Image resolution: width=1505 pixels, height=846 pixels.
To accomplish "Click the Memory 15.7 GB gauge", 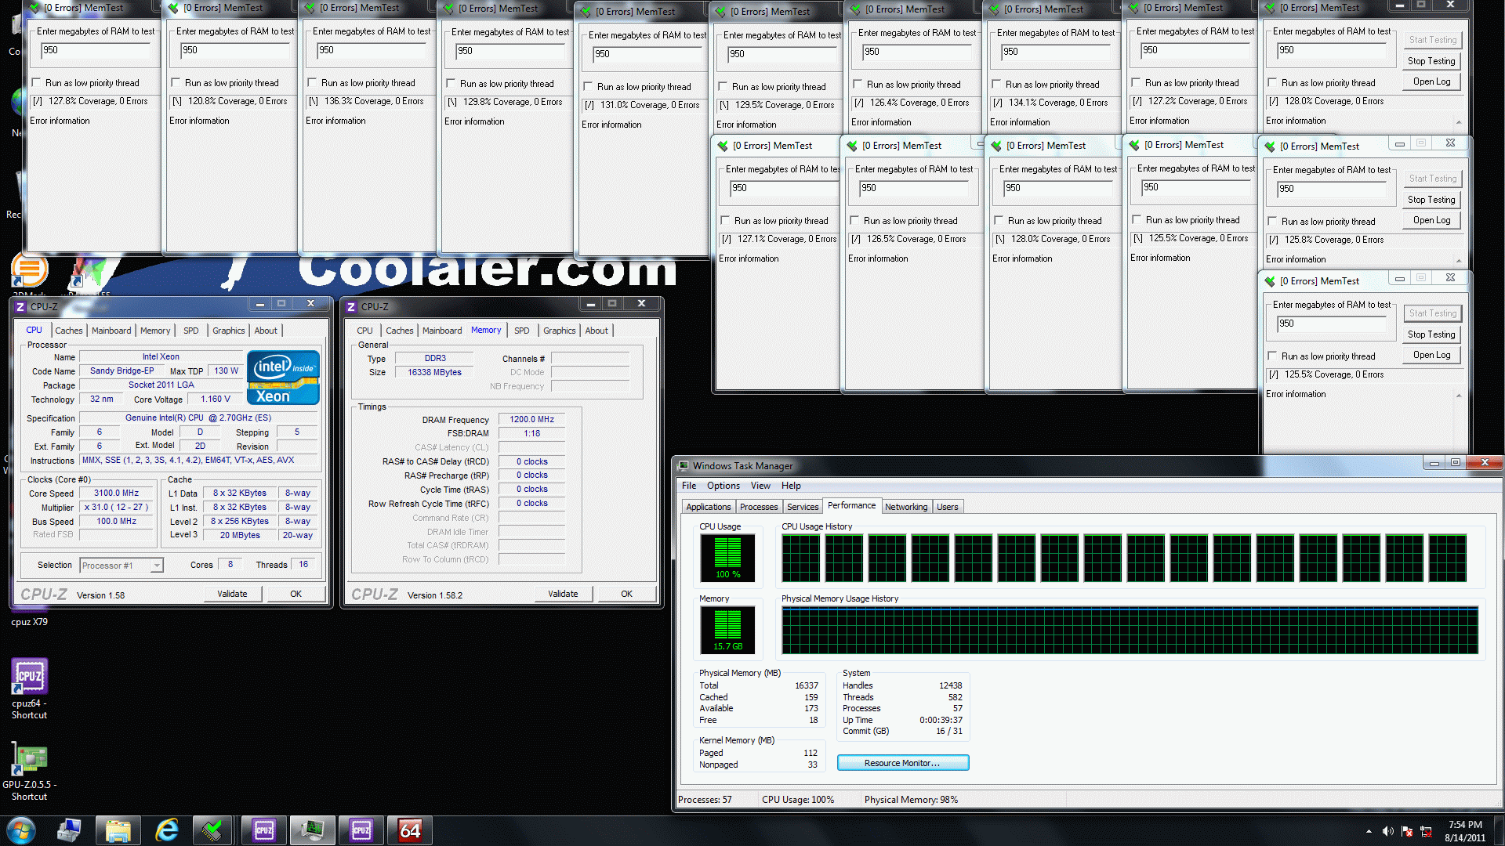I will tap(727, 630).
